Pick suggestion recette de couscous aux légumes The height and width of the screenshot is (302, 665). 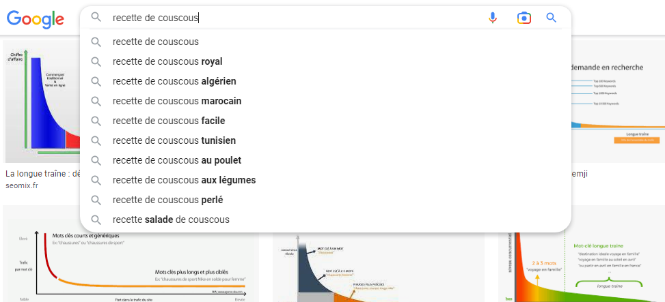point(325,180)
